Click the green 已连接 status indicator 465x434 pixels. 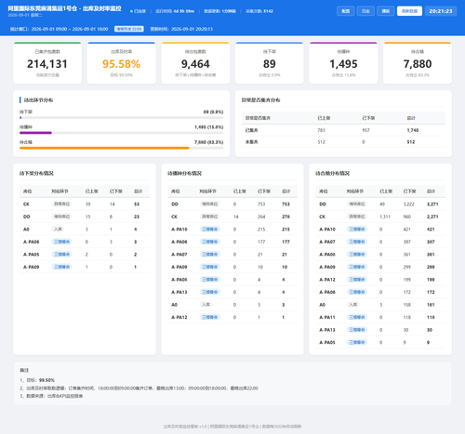[x=138, y=11]
